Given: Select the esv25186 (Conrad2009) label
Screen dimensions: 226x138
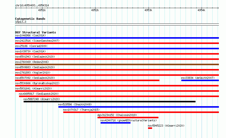Looking at the screenshot, I should pyautogui.click(x=31, y=46).
